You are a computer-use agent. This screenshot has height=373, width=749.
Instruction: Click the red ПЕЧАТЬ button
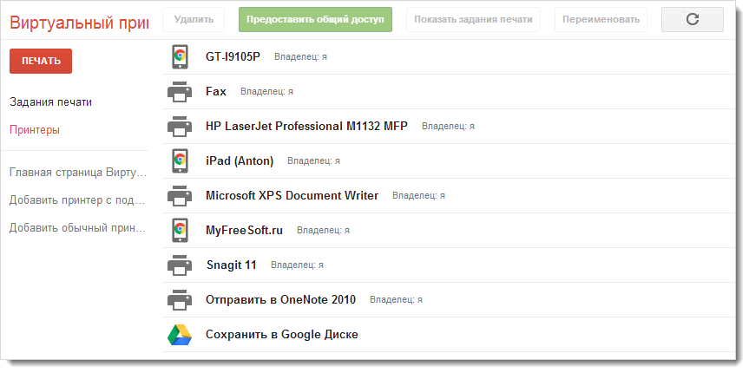coord(41,61)
